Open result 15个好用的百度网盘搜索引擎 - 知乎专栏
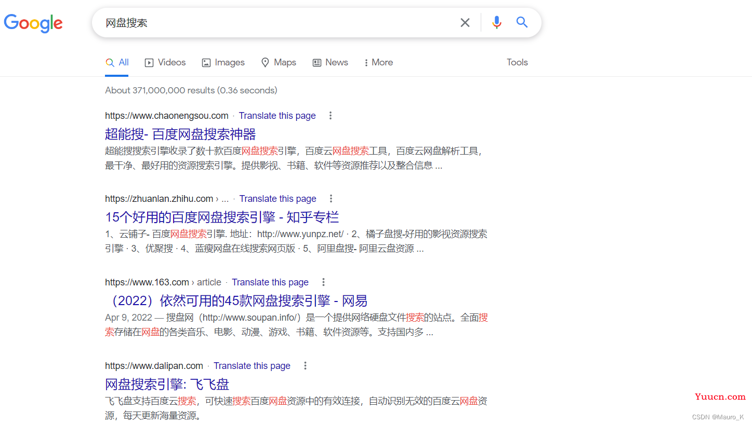This screenshot has height=425, width=752. [x=222, y=217]
